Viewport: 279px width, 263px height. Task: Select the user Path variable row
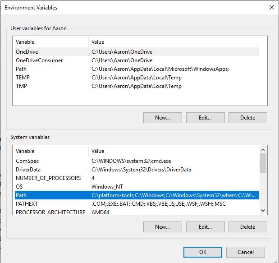(137, 69)
